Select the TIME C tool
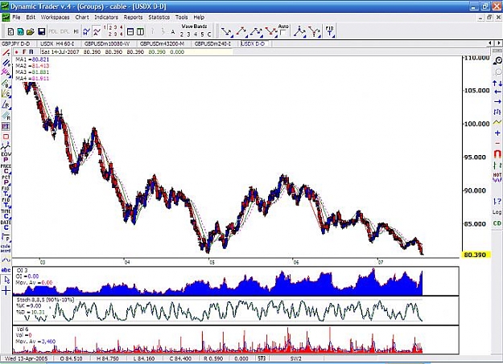 6,214
